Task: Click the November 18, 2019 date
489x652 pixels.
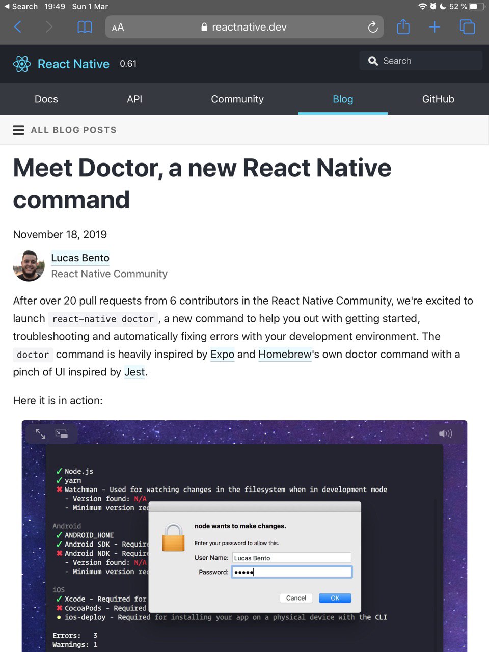Action: click(x=60, y=234)
